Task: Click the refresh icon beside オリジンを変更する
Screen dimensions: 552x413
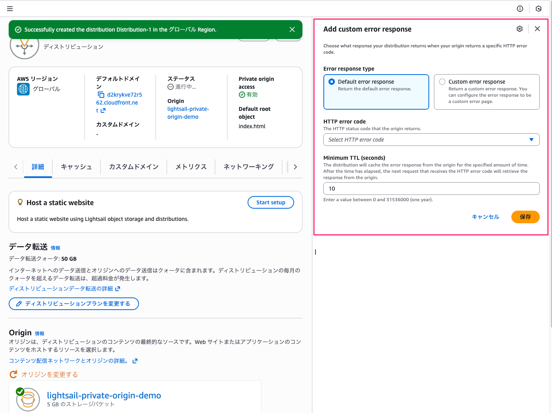Action: [x=13, y=374]
